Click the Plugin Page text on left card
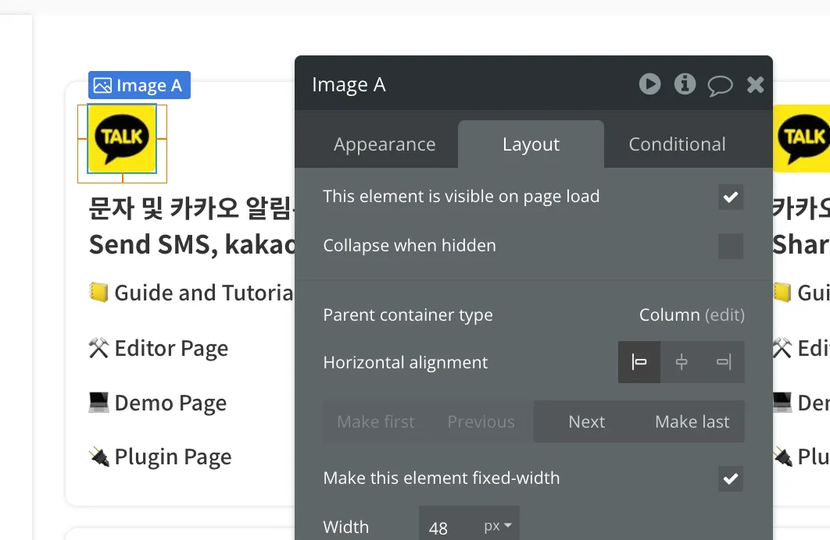 pos(173,457)
